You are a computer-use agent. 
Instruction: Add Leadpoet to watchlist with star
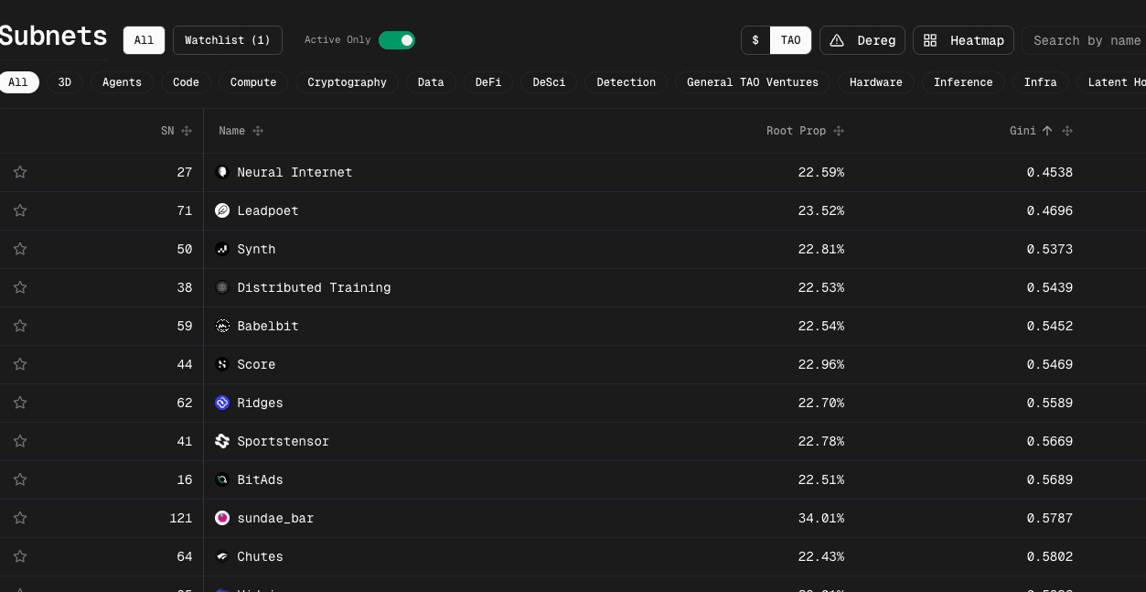20,210
